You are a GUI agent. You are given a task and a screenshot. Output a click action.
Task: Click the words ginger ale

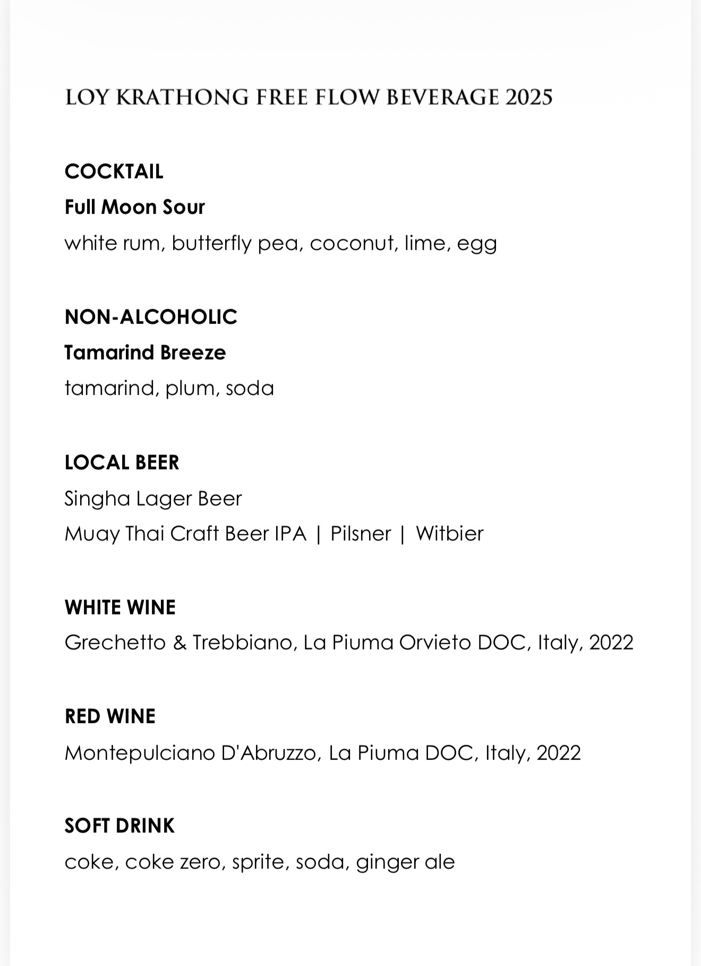(405, 861)
